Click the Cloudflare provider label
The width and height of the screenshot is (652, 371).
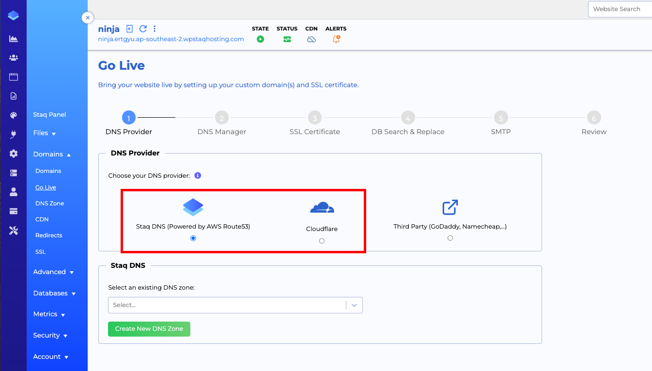(322, 229)
